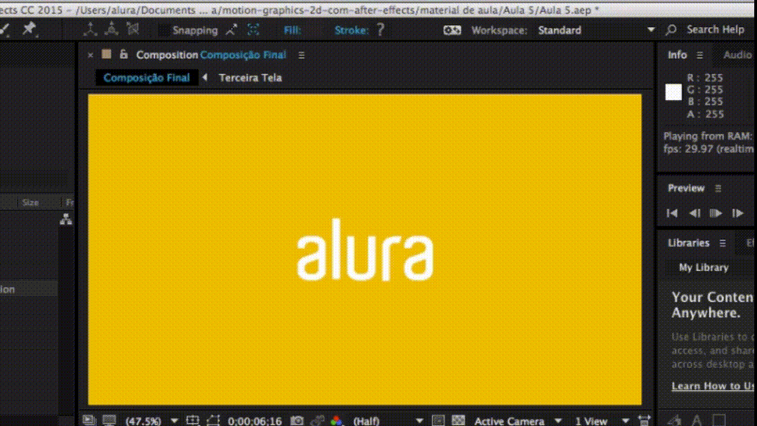Click the Always Preview This View icon
This screenshot has height=426, width=757.
point(89,420)
